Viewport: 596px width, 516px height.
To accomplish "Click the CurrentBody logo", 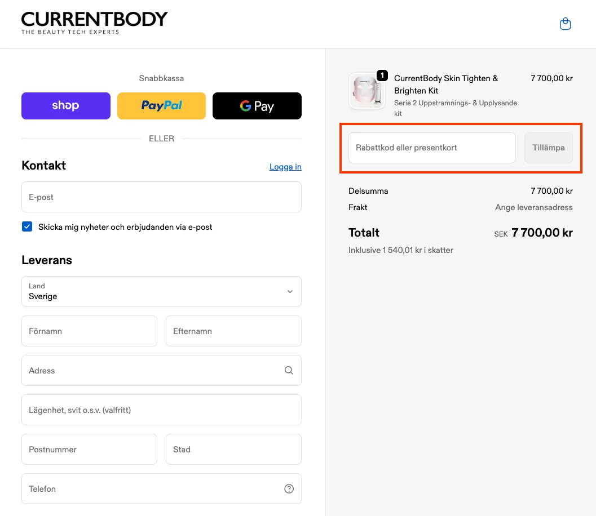I will 94,23.
